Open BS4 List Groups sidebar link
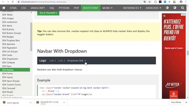 click(10, 52)
